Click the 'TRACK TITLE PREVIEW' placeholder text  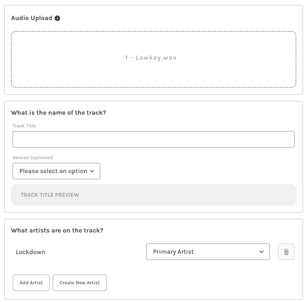(x=50, y=195)
